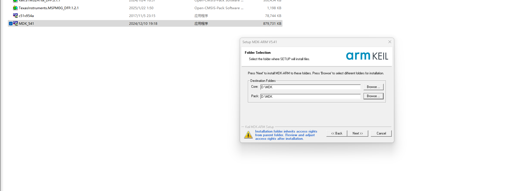Click the Folder Selection heading
The height and width of the screenshot is (191, 520).
coord(258,53)
